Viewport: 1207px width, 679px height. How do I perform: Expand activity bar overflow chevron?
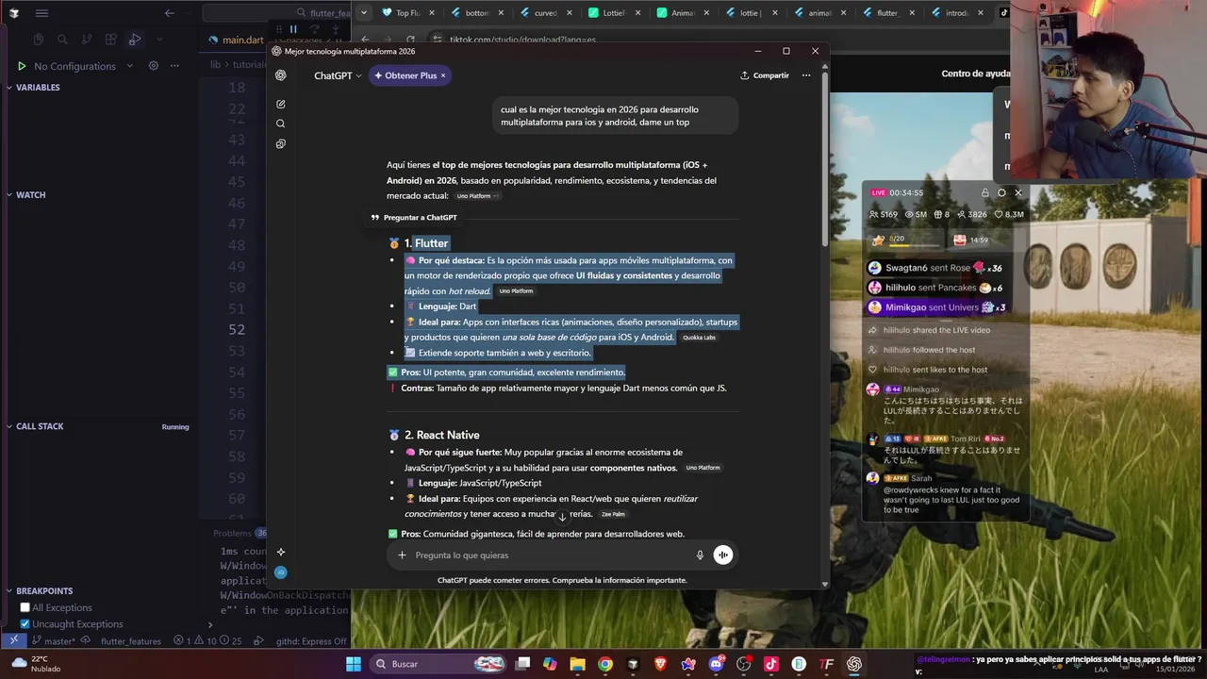click(x=158, y=40)
